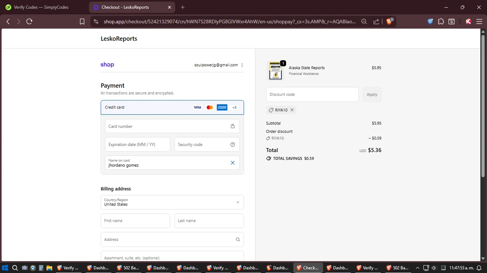Open the LeskoReports store link
This screenshot has height=273, width=487.
[x=119, y=39]
